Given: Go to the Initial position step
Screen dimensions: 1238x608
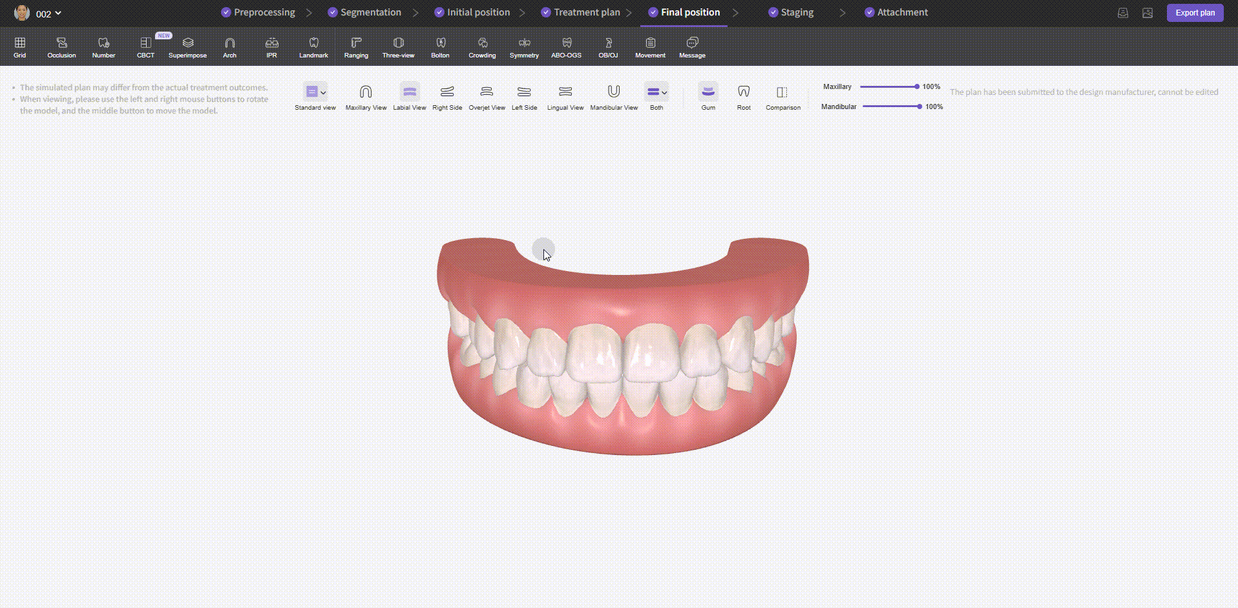Looking at the screenshot, I should coord(472,12).
